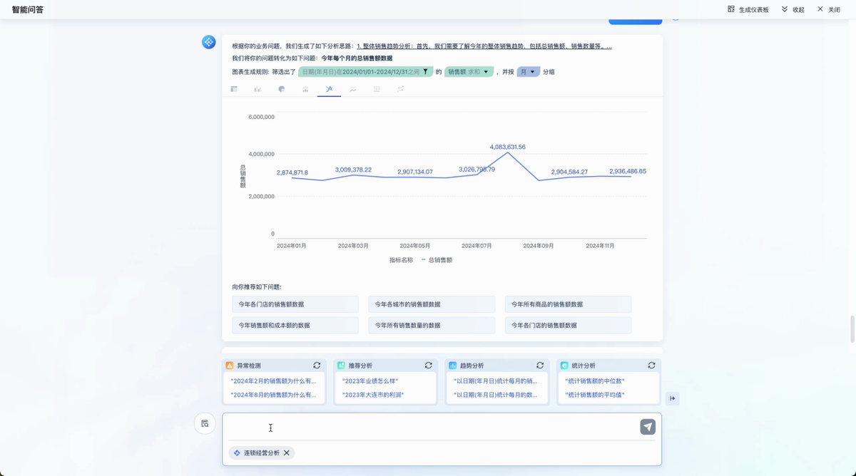856x476 pixels.
Task: Switch to the indicator card (123) tab
Action: pos(377,89)
